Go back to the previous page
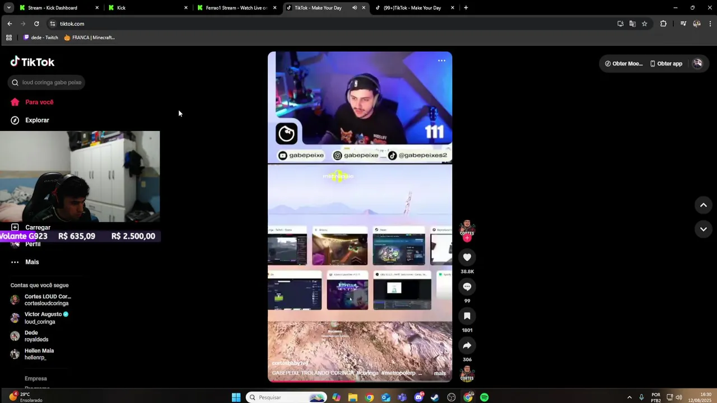Screen dimensions: 717x403 (10, 24)
